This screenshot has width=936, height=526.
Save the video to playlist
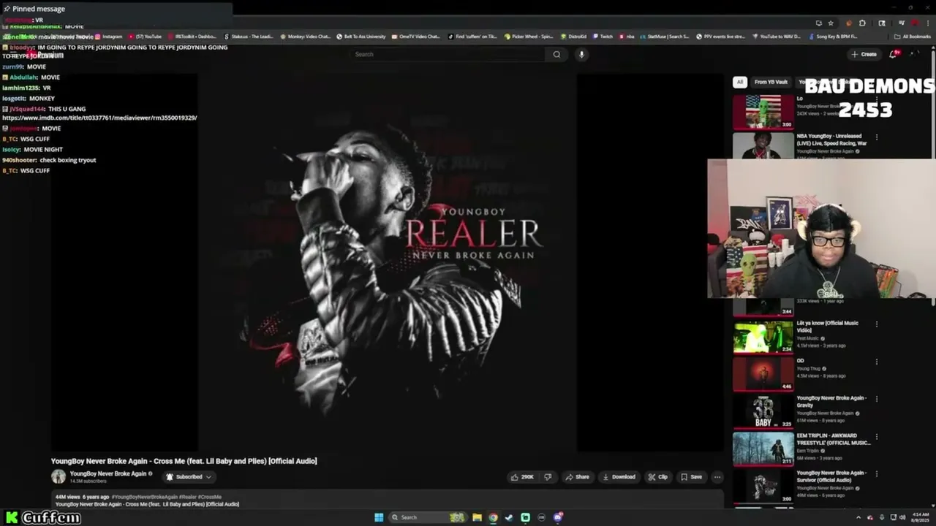click(x=691, y=477)
